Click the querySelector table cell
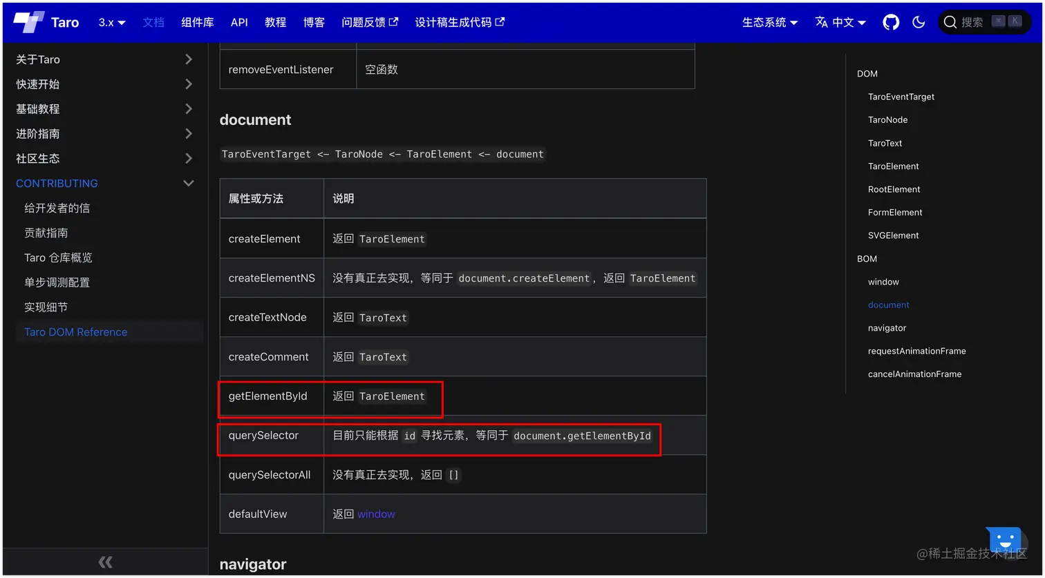 (x=272, y=436)
